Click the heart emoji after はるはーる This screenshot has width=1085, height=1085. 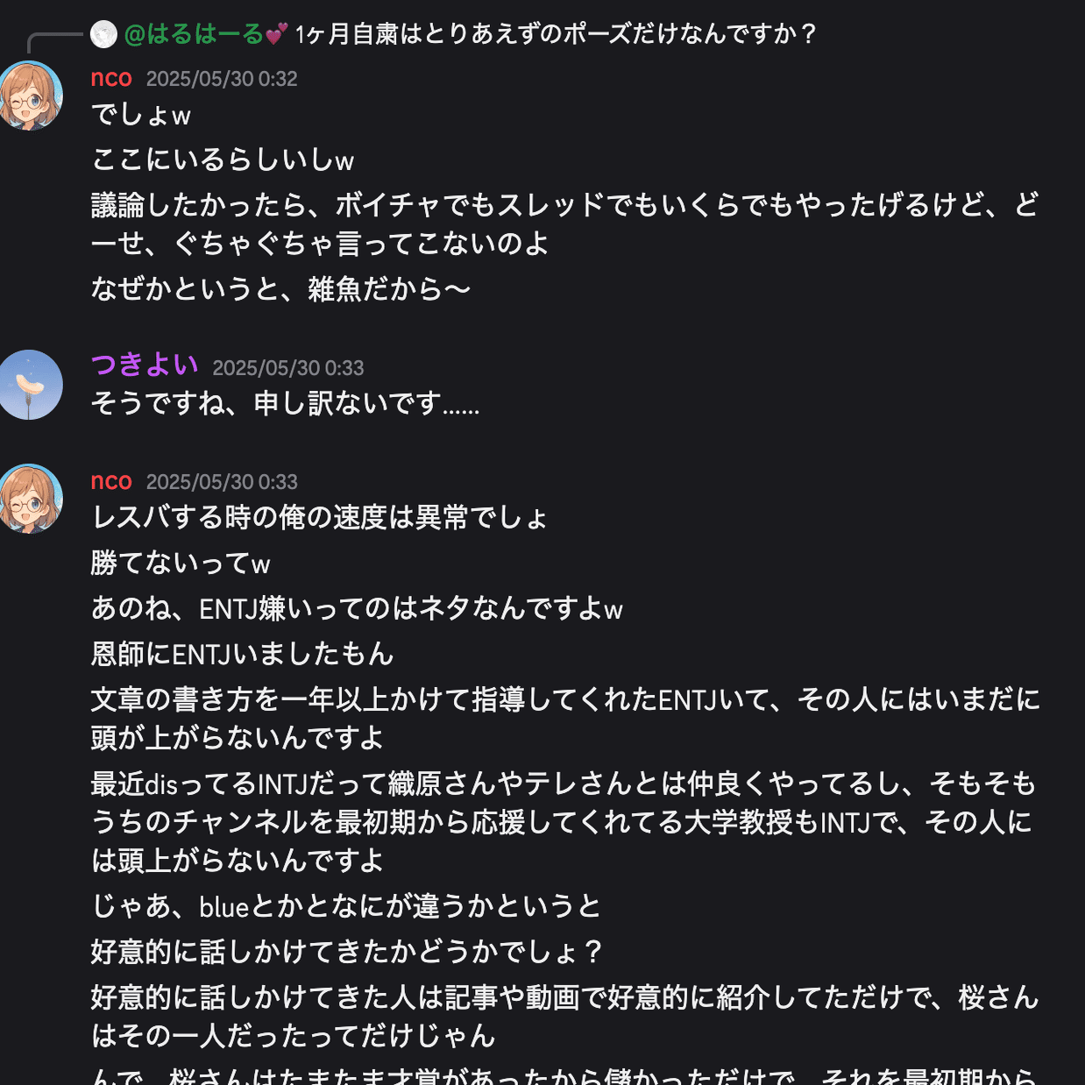tap(276, 34)
